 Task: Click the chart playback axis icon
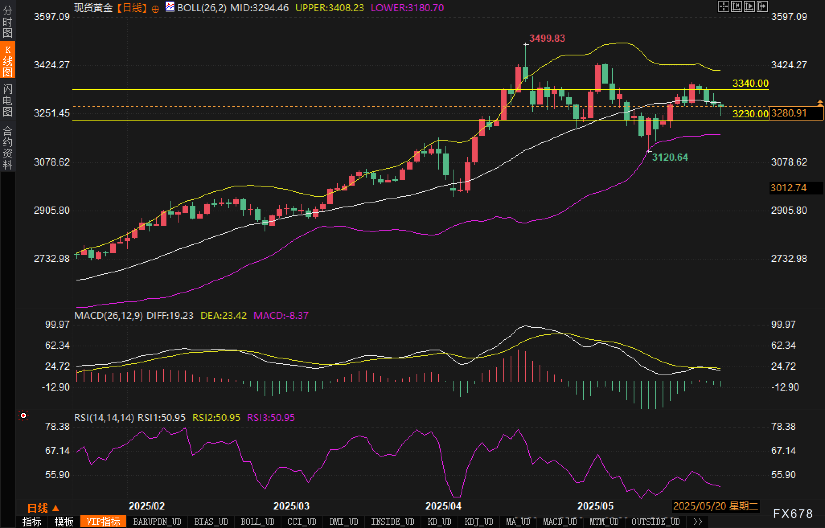tap(749, 6)
